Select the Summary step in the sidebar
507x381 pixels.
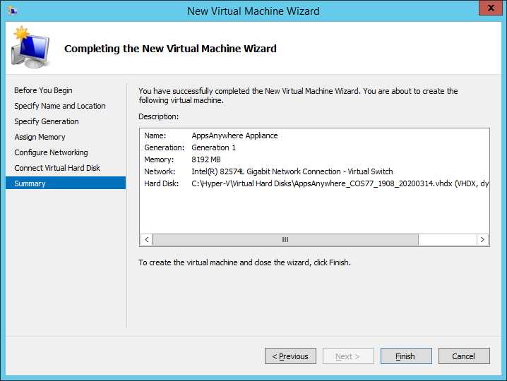click(x=30, y=183)
